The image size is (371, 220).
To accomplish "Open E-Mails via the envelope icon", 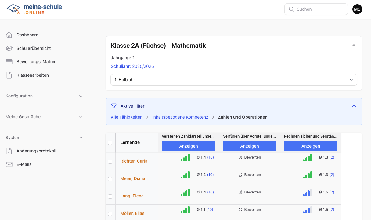I will 9,164.
